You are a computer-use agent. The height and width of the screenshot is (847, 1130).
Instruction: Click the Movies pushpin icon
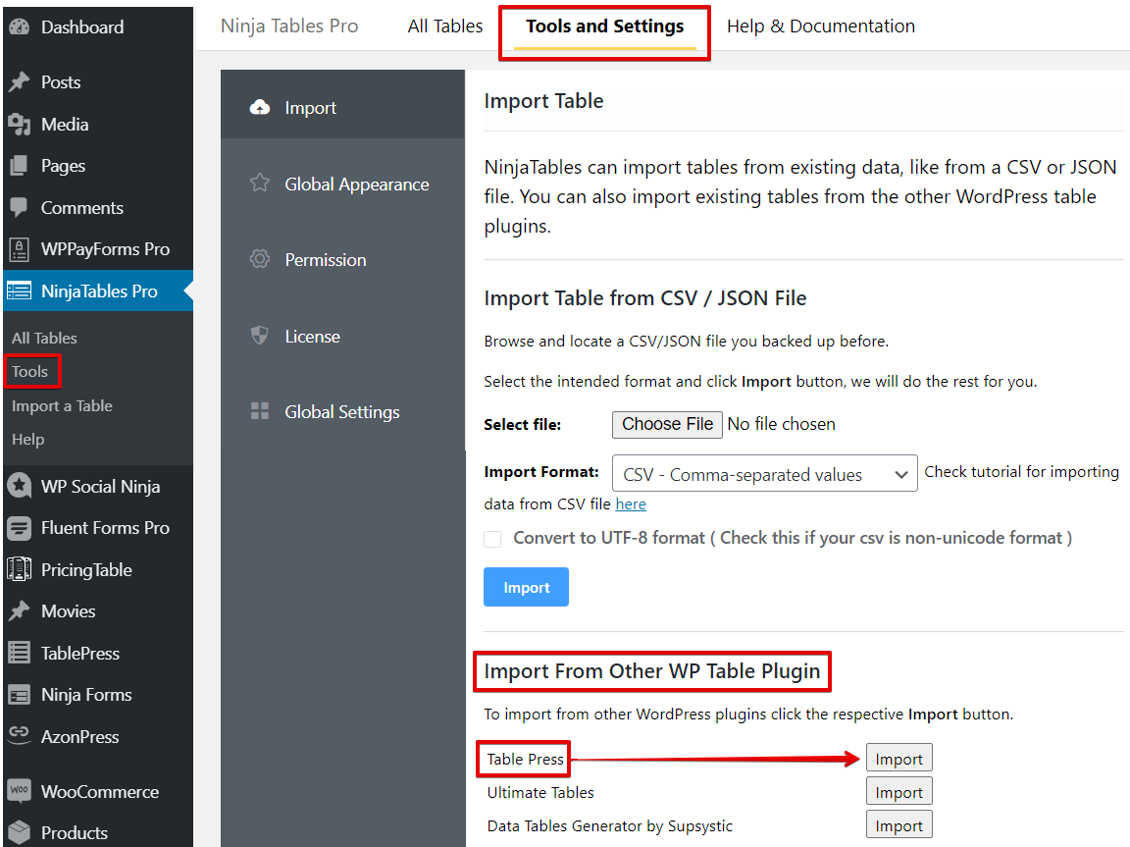[x=20, y=611]
